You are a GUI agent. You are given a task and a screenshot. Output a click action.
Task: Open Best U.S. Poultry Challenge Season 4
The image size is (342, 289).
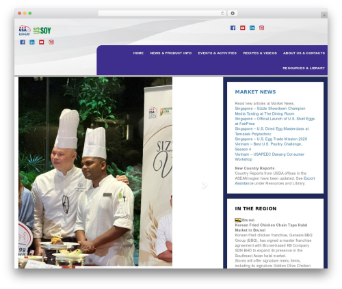[x=268, y=147]
